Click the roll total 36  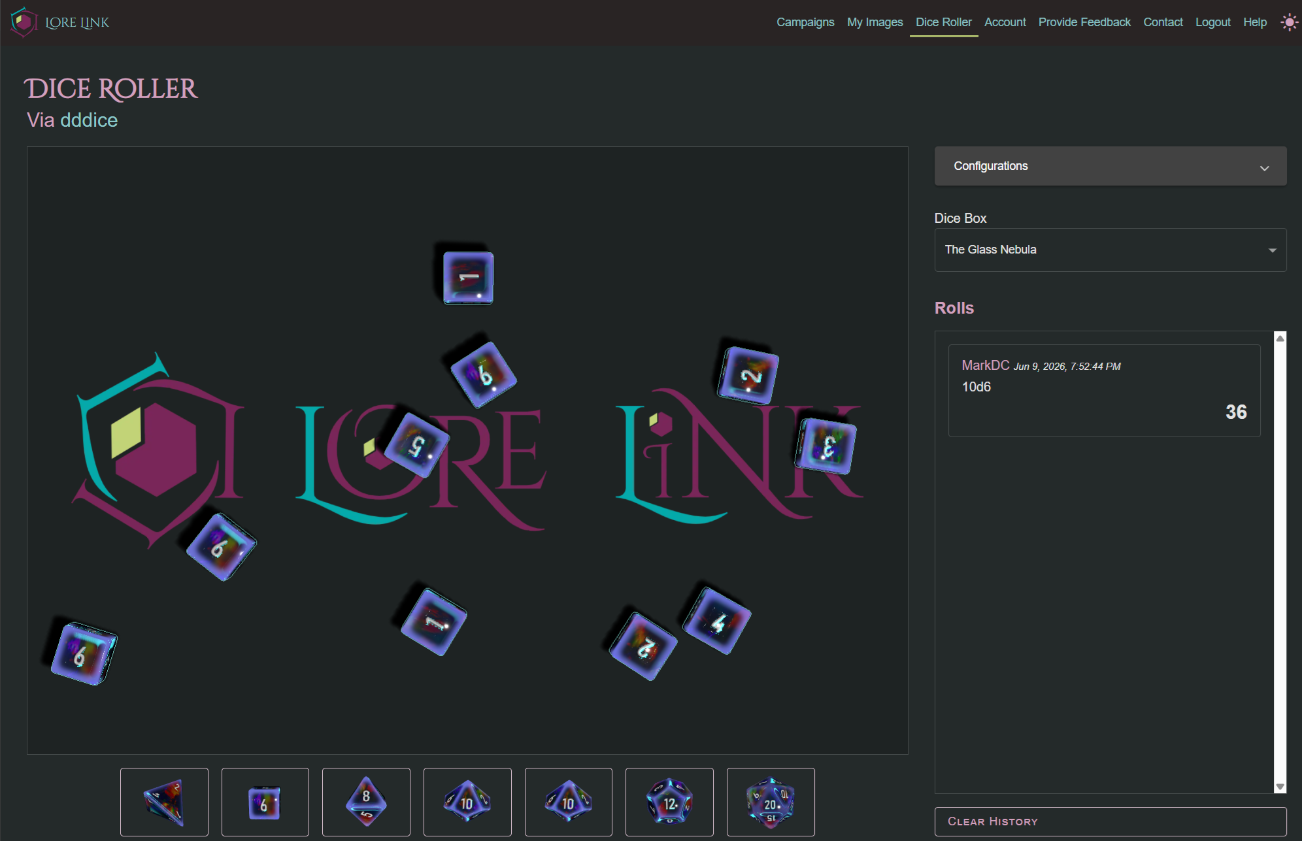[1236, 412]
